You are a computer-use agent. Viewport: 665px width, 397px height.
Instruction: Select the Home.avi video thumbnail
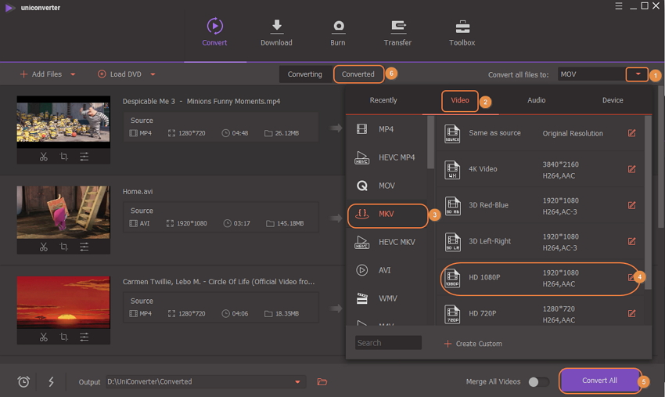coord(63,212)
